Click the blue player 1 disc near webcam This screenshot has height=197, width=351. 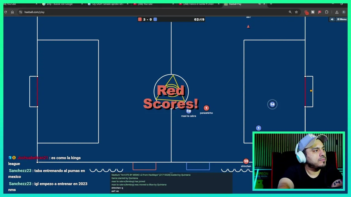[x=258, y=128]
